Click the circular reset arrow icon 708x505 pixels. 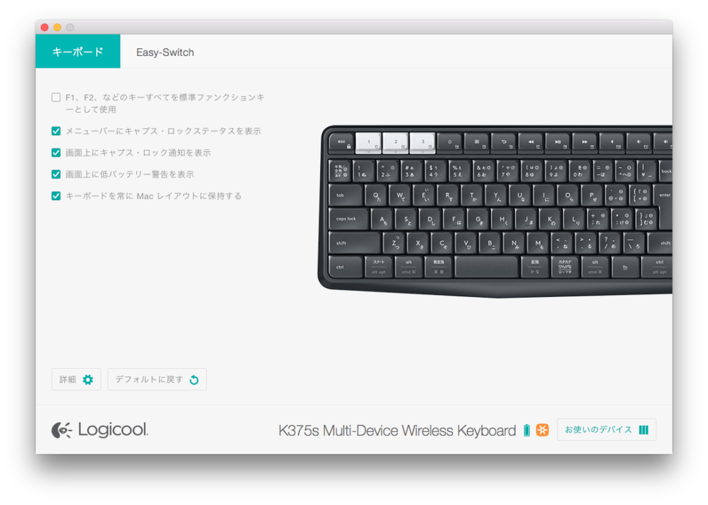pos(194,379)
